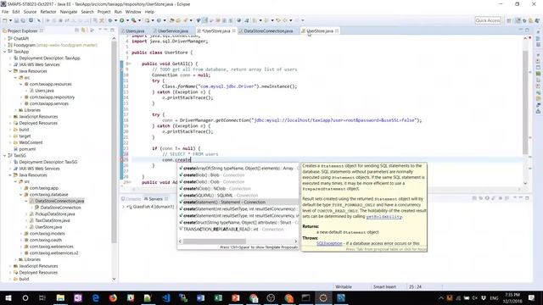Maximize the Project Explorer view
This screenshot has height=305, width=543.
coord(112,30)
